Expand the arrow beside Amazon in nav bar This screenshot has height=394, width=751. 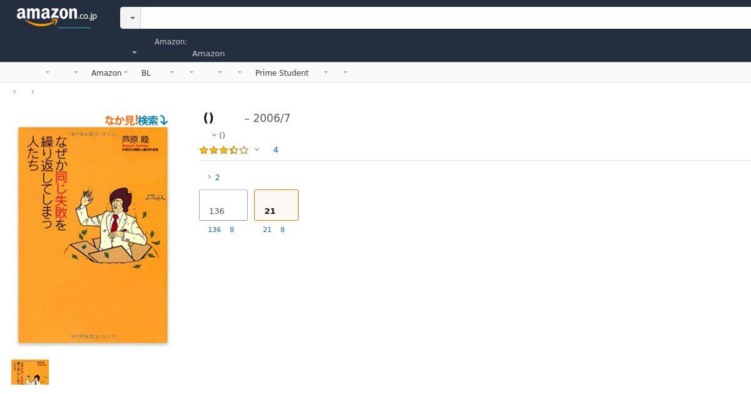126,73
